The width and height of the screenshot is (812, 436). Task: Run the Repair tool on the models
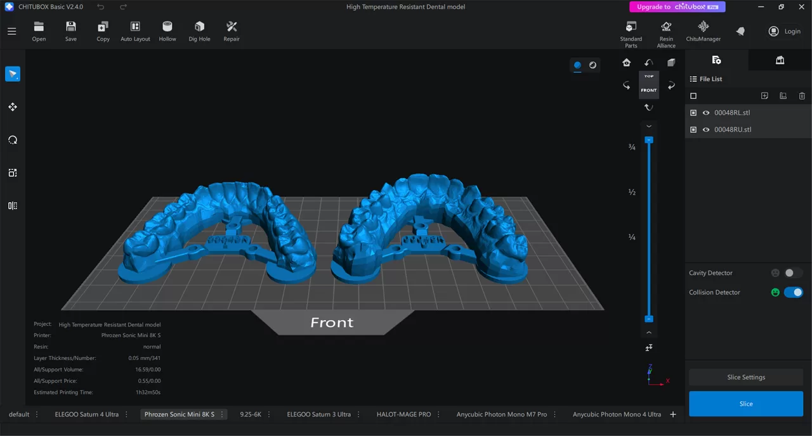pyautogui.click(x=231, y=30)
